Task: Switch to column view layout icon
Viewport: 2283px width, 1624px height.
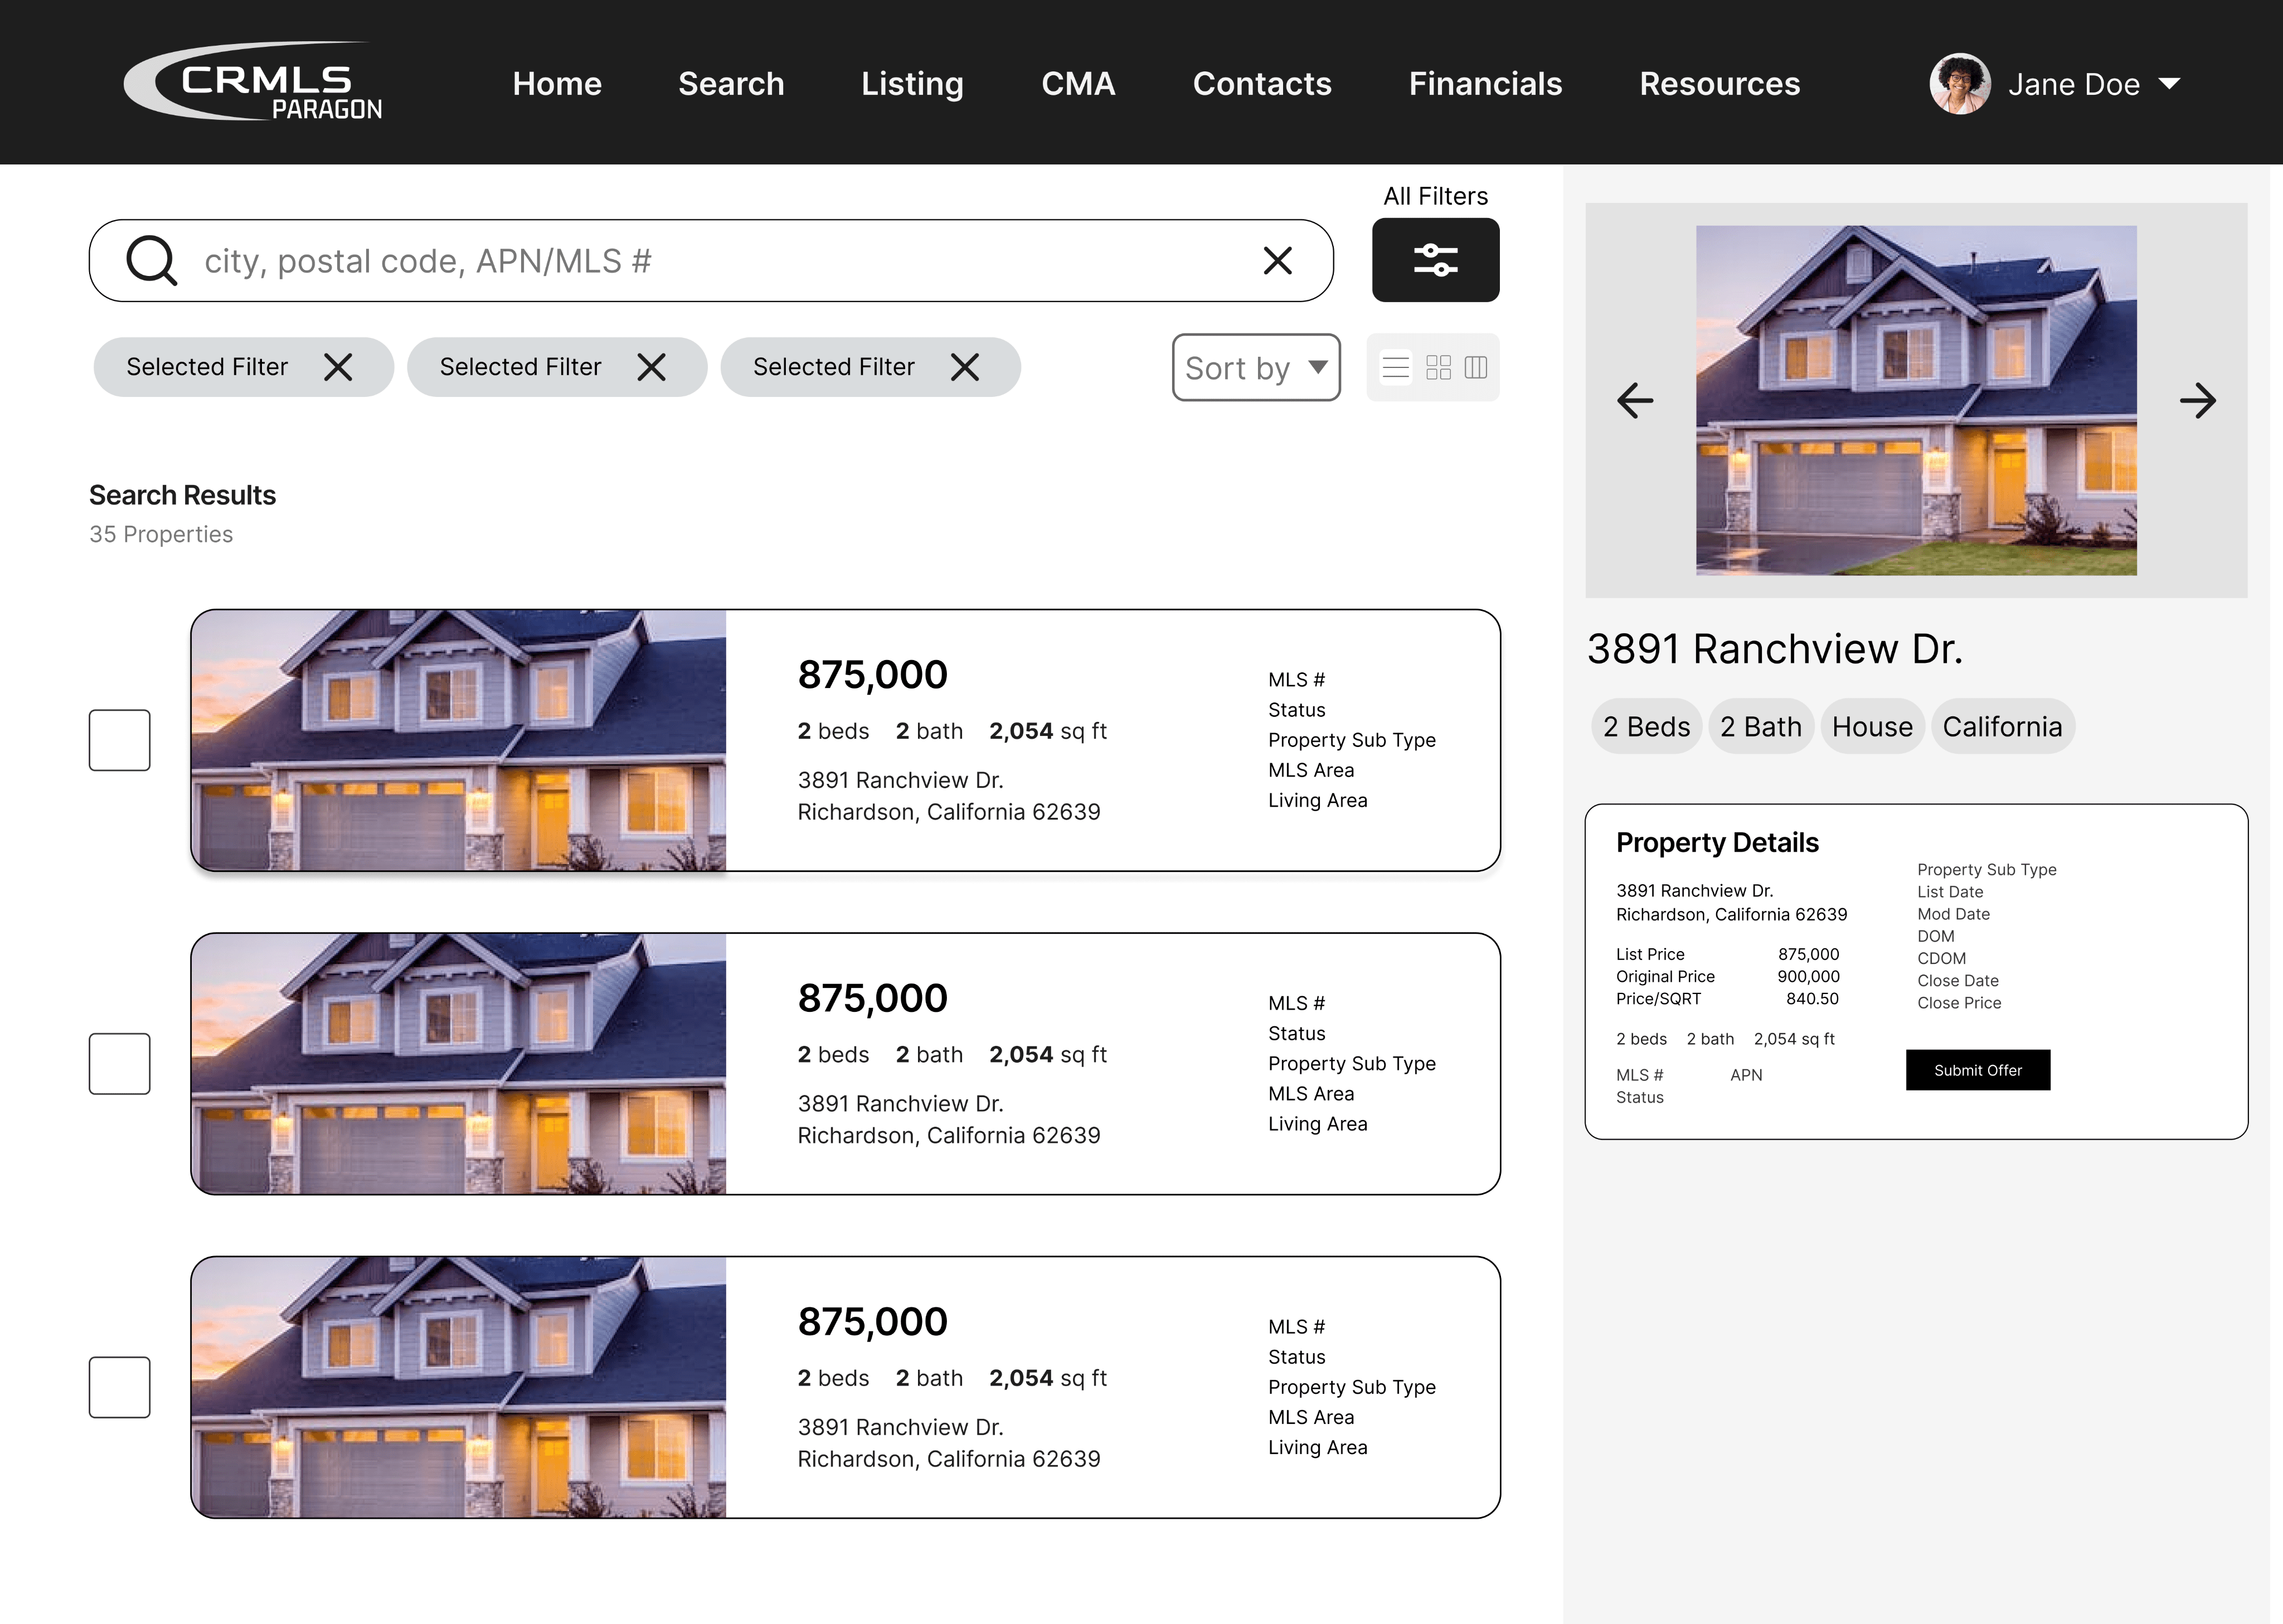Action: [1475, 368]
